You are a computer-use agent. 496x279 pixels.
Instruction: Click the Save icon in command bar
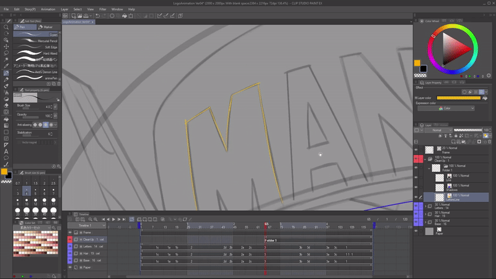[x=86, y=16]
